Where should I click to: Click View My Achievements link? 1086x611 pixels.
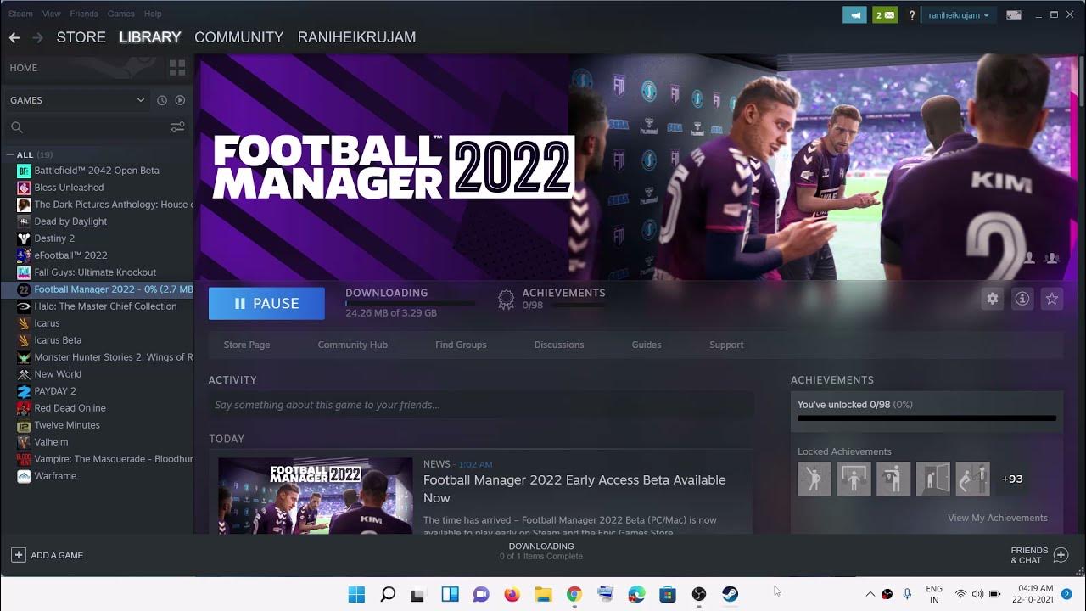click(997, 518)
